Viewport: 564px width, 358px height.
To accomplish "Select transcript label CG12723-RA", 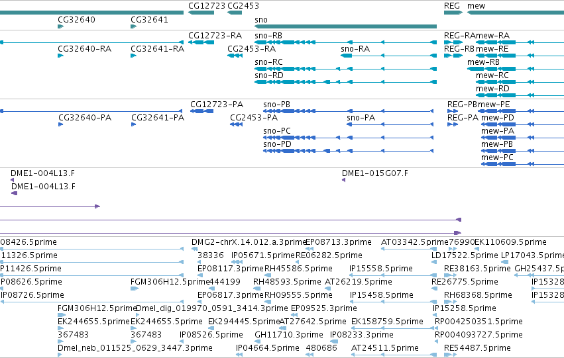I will pyautogui.click(x=215, y=36).
